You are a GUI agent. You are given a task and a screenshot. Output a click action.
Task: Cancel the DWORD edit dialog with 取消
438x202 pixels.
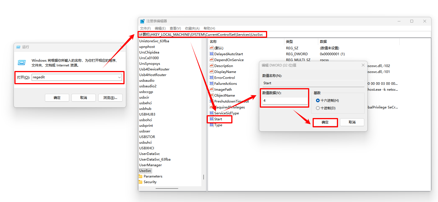tap(352, 122)
